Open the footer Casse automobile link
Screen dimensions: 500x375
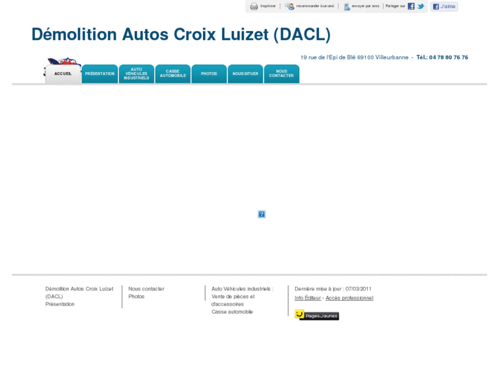[x=232, y=312]
